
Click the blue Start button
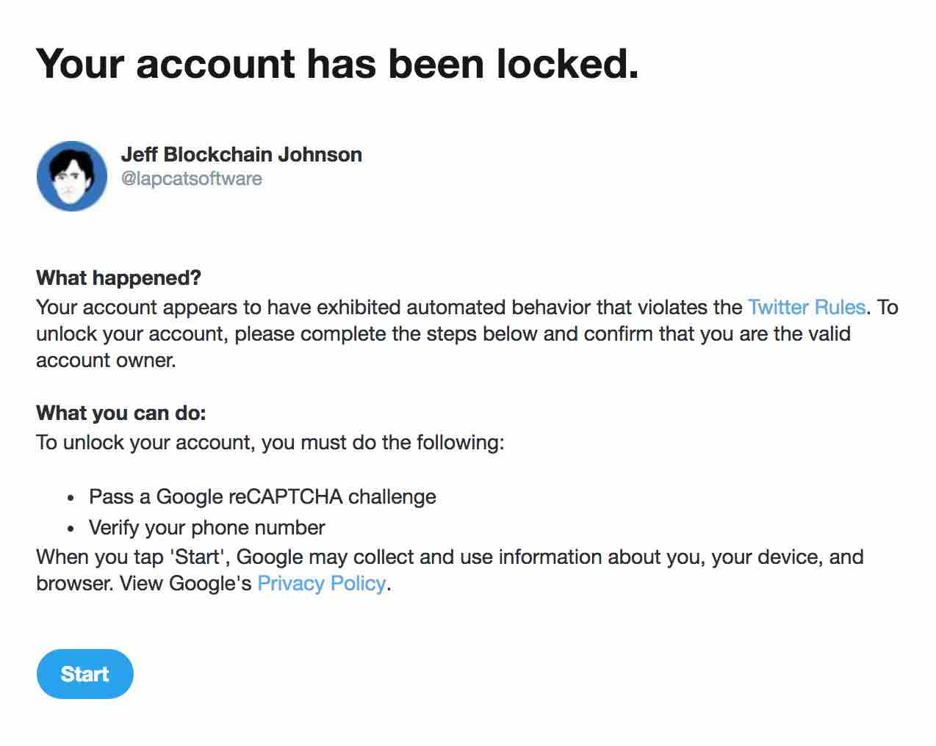(x=84, y=674)
